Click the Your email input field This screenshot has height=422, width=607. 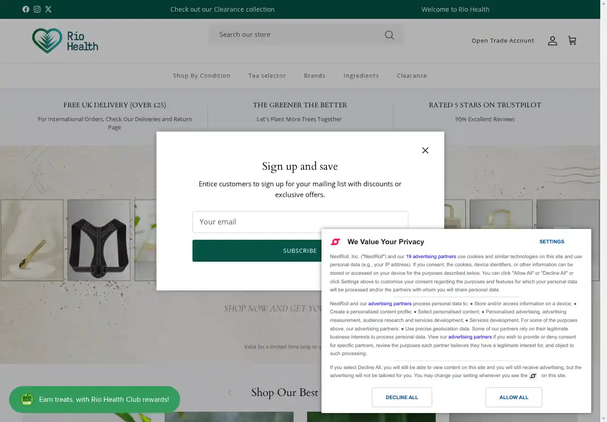point(256,222)
